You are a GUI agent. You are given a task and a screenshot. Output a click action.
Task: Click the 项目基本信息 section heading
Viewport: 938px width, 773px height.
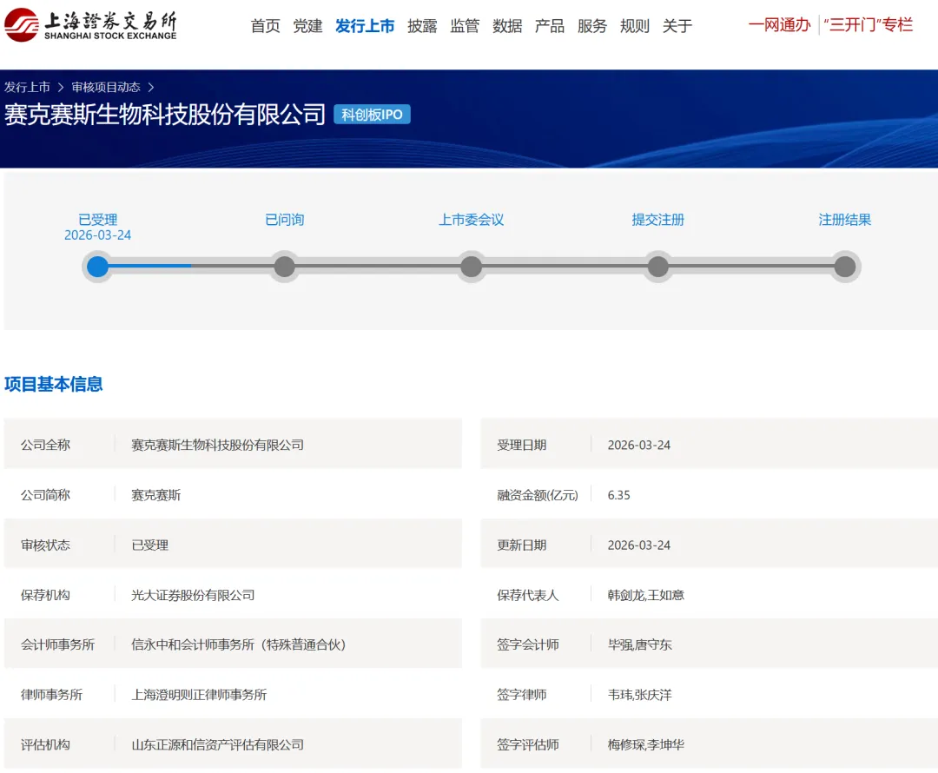click(53, 384)
